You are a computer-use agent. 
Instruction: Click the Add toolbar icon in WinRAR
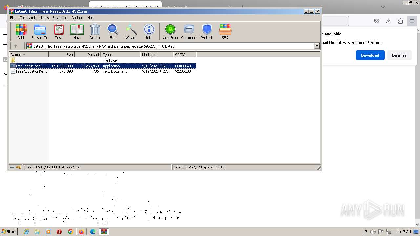[x=21, y=32]
